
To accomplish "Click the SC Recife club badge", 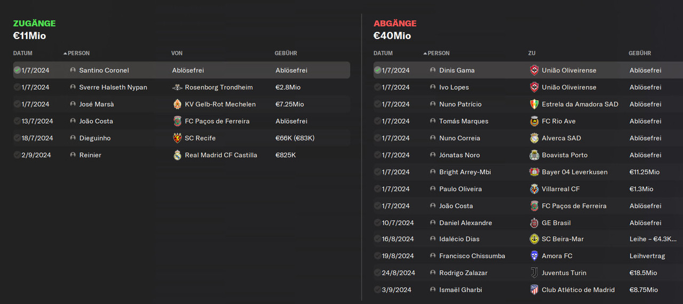I will (178, 138).
